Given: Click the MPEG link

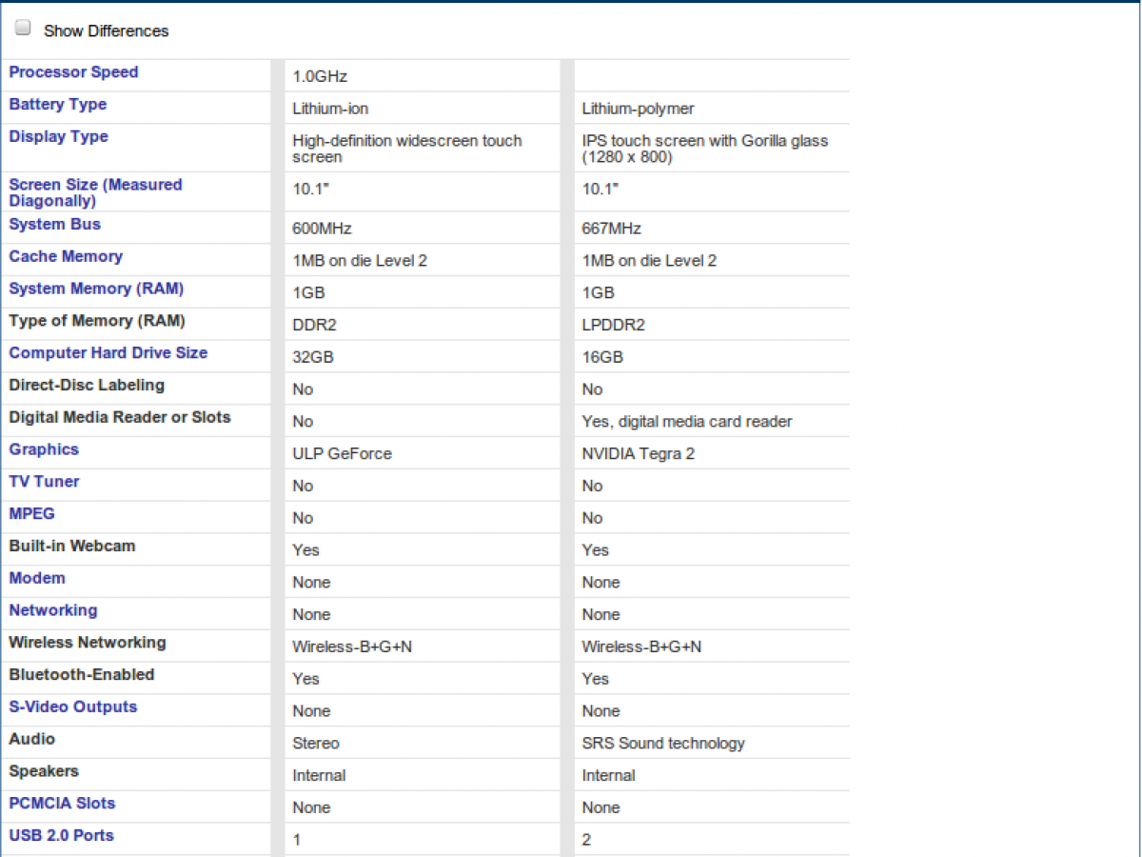Looking at the screenshot, I should (31, 514).
